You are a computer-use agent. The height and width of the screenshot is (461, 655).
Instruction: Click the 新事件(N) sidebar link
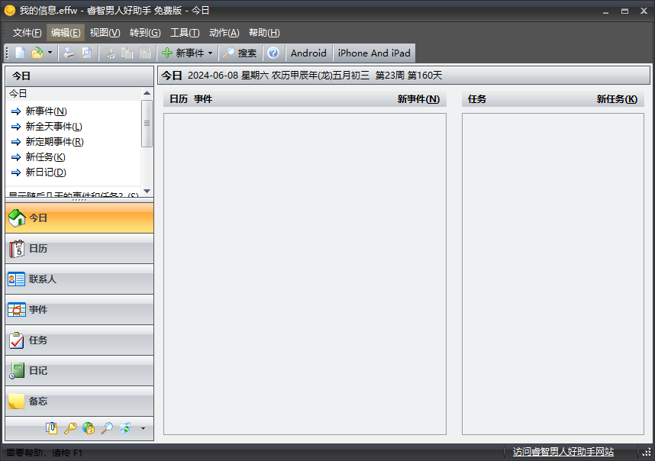point(46,111)
